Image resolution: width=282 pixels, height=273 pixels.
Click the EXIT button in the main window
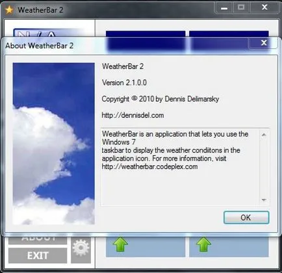(x=38, y=255)
